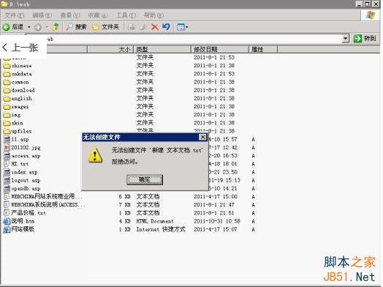This screenshot has width=383, height=287.
Task: Select the 说明.htm file icon
Action: (7, 221)
